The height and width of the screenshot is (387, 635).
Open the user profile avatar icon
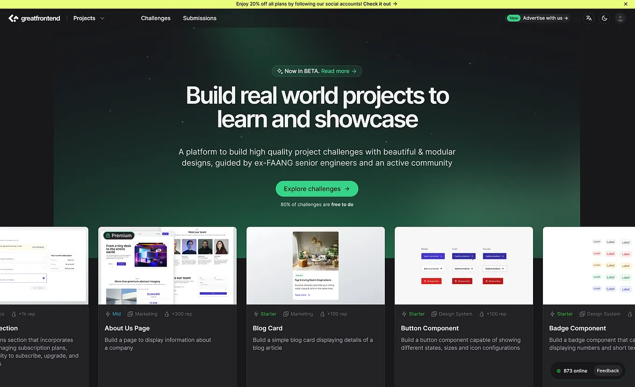(621, 18)
